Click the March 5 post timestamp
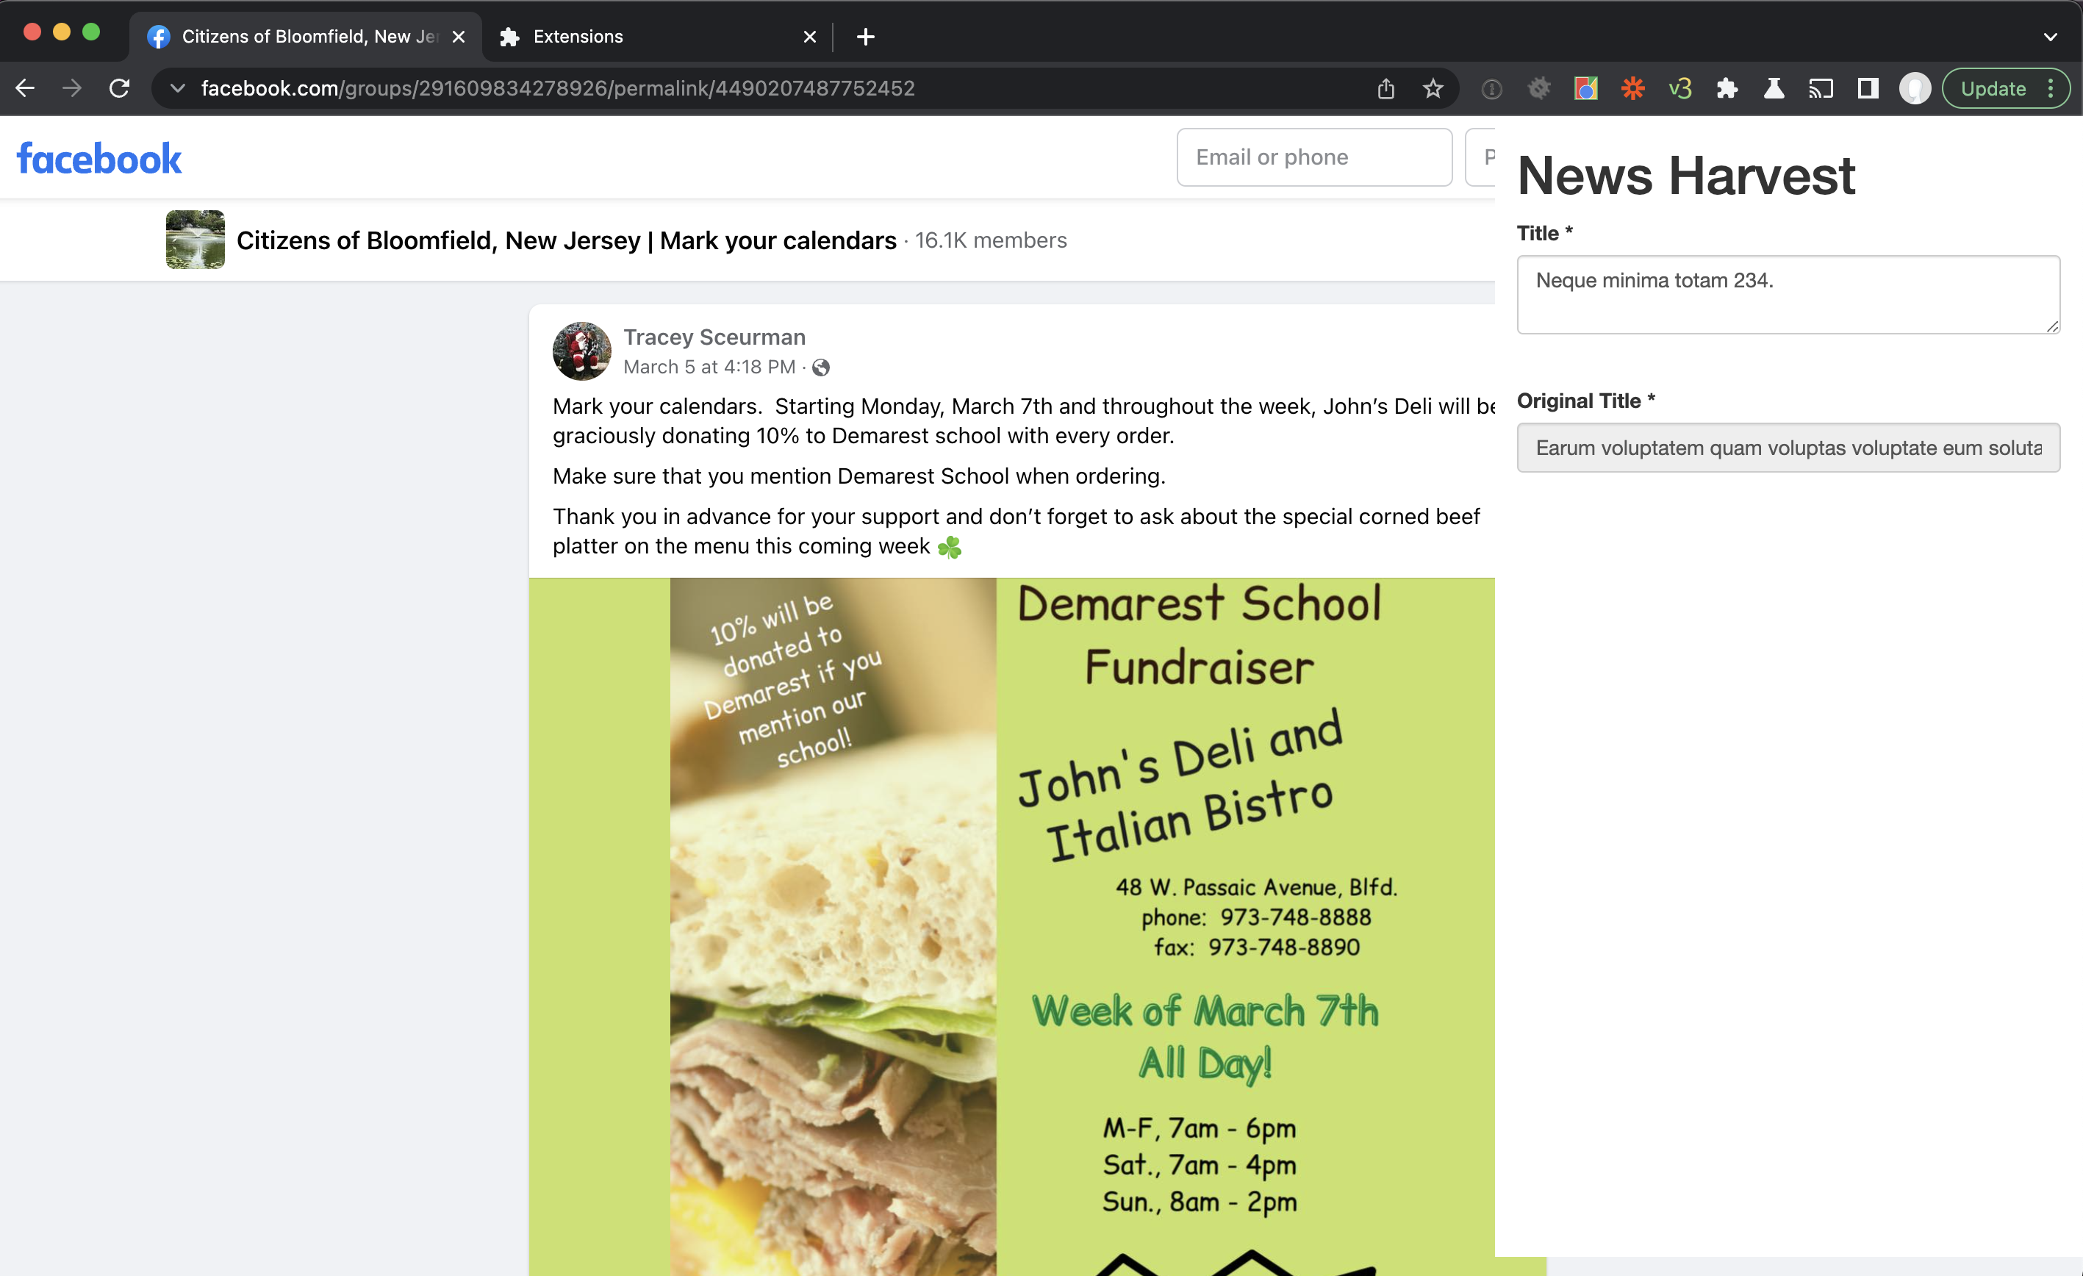Image resolution: width=2083 pixels, height=1276 pixels. pyautogui.click(x=709, y=367)
